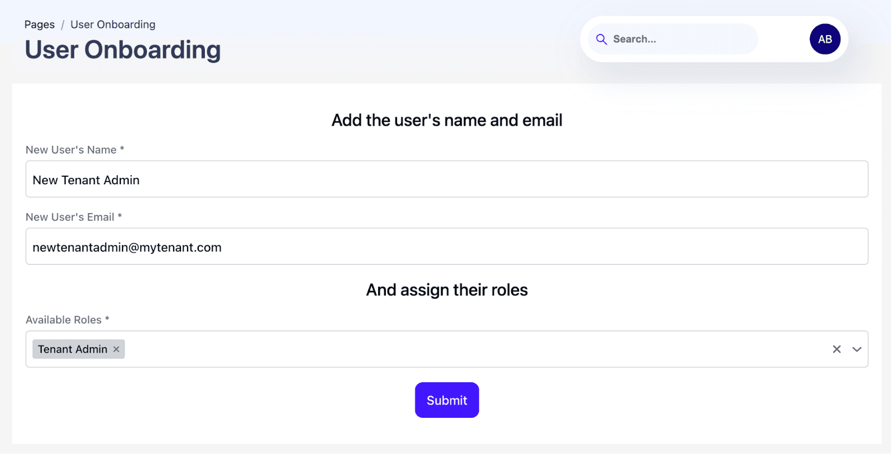Select the Tenant Admin chip label
The width and height of the screenshot is (891, 454).
pyautogui.click(x=72, y=349)
